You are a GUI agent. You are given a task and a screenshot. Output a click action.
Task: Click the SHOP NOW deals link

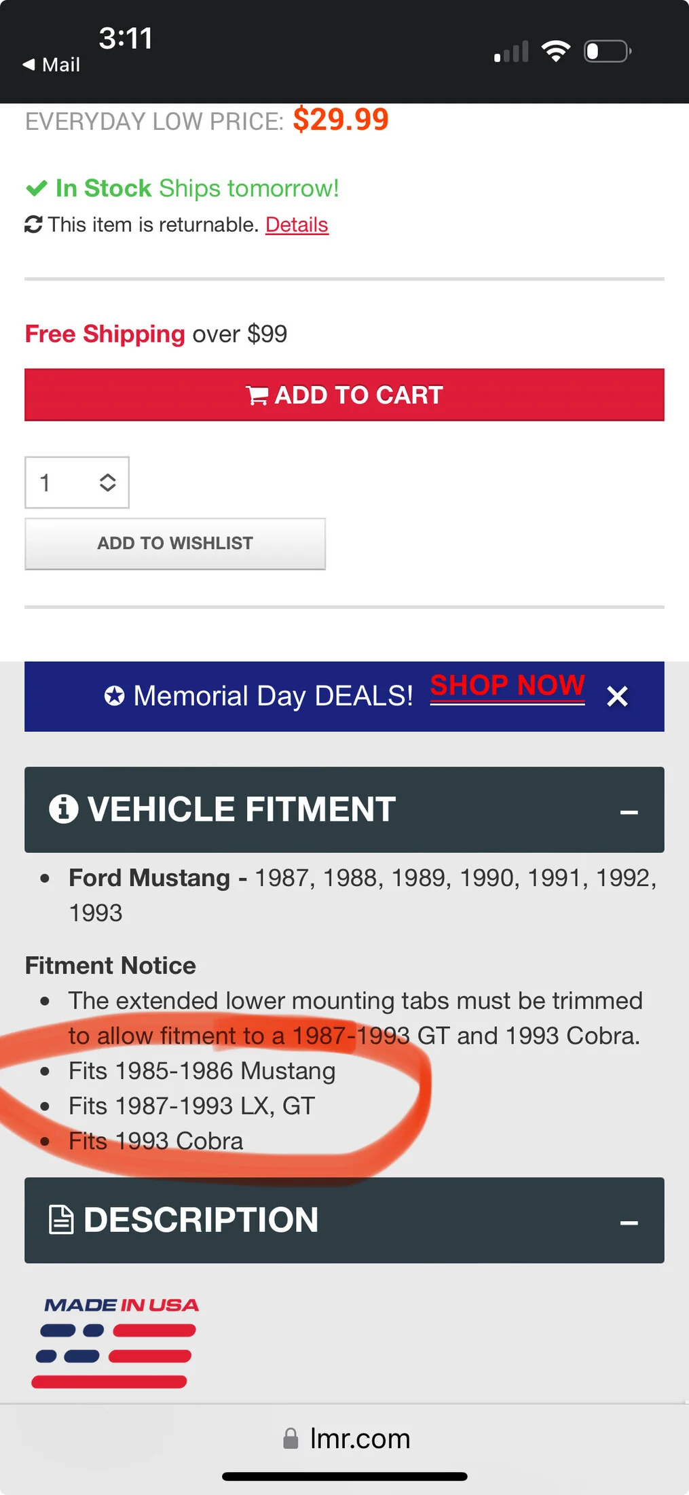coord(507,686)
